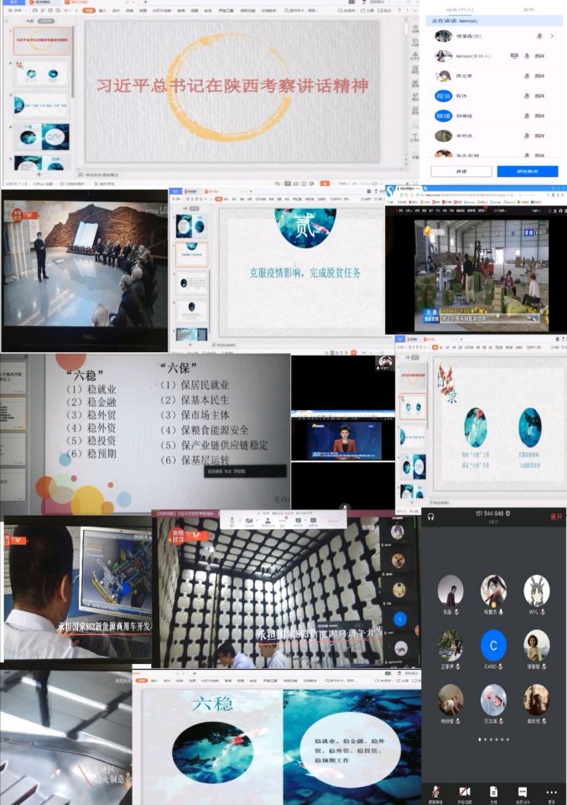
Task: Open arrow dropdown beside toolbar camera icon
Action: (257, 521)
